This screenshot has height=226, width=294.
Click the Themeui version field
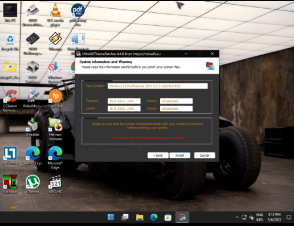point(124,101)
